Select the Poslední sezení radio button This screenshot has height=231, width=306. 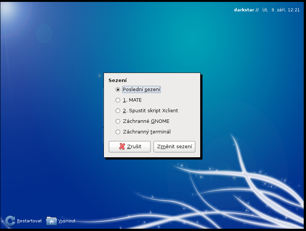tap(118, 90)
